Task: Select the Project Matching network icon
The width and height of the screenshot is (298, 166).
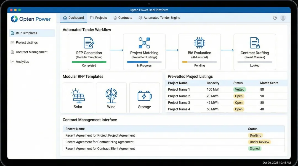Action: tap(144, 42)
